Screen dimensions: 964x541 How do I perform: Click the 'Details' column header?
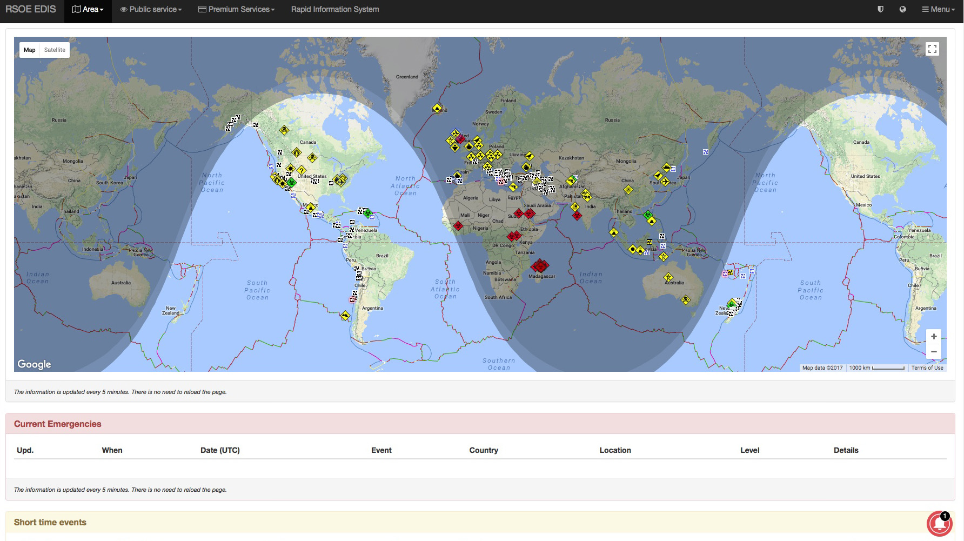(846, 450)
